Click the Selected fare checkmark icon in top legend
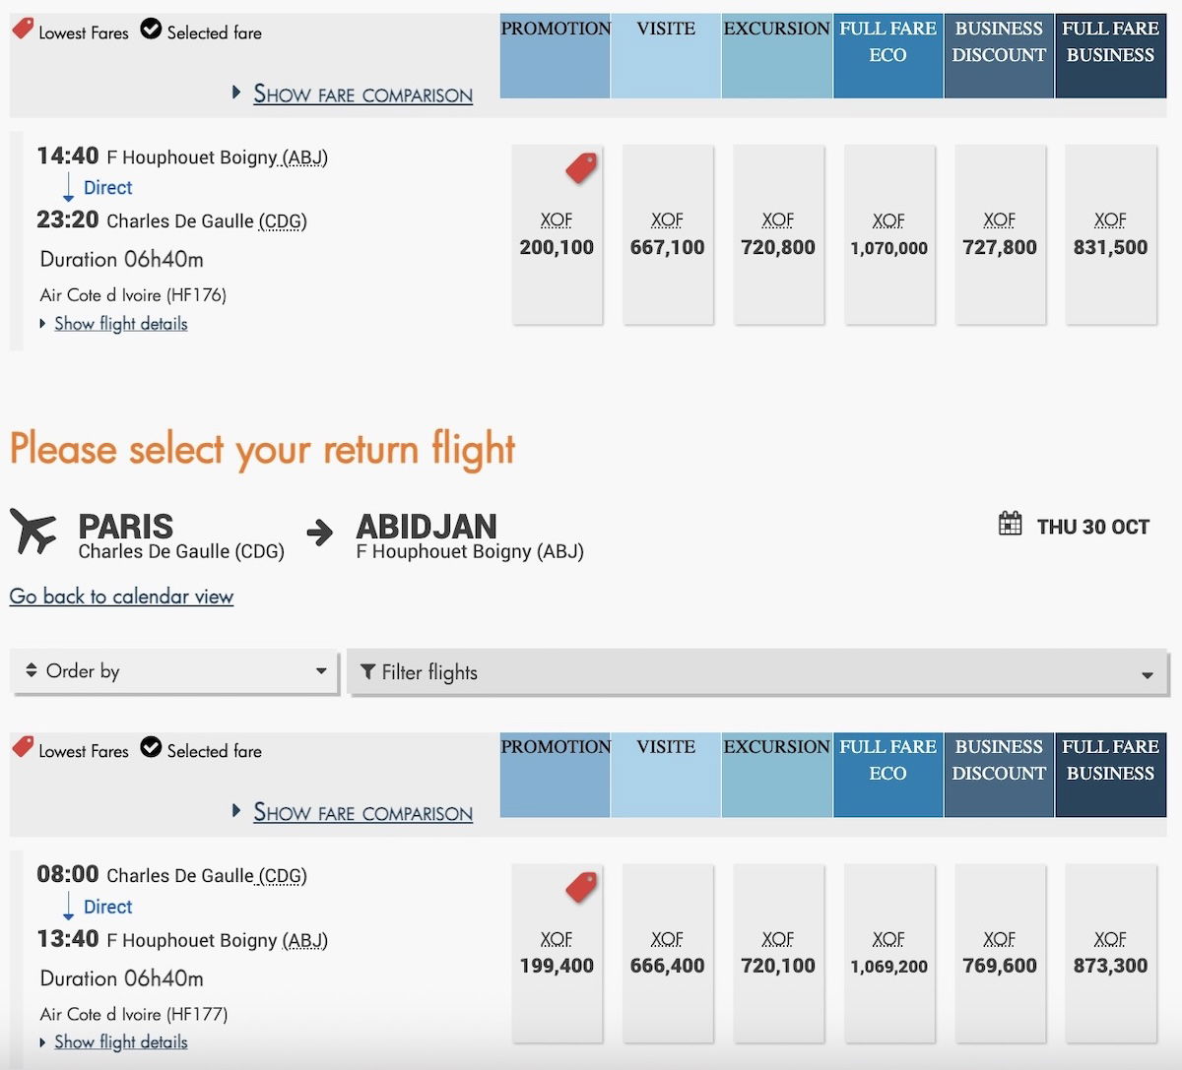The image size is (1182, 1070). click(x=151, y=30)
